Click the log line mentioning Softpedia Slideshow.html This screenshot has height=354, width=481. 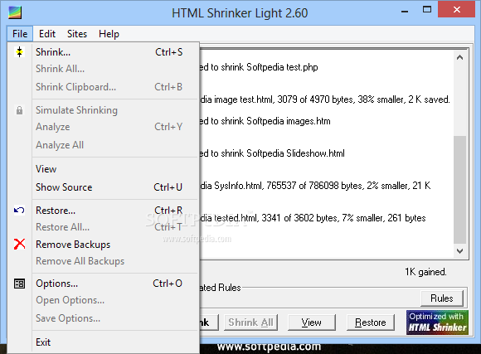(272, 153)
